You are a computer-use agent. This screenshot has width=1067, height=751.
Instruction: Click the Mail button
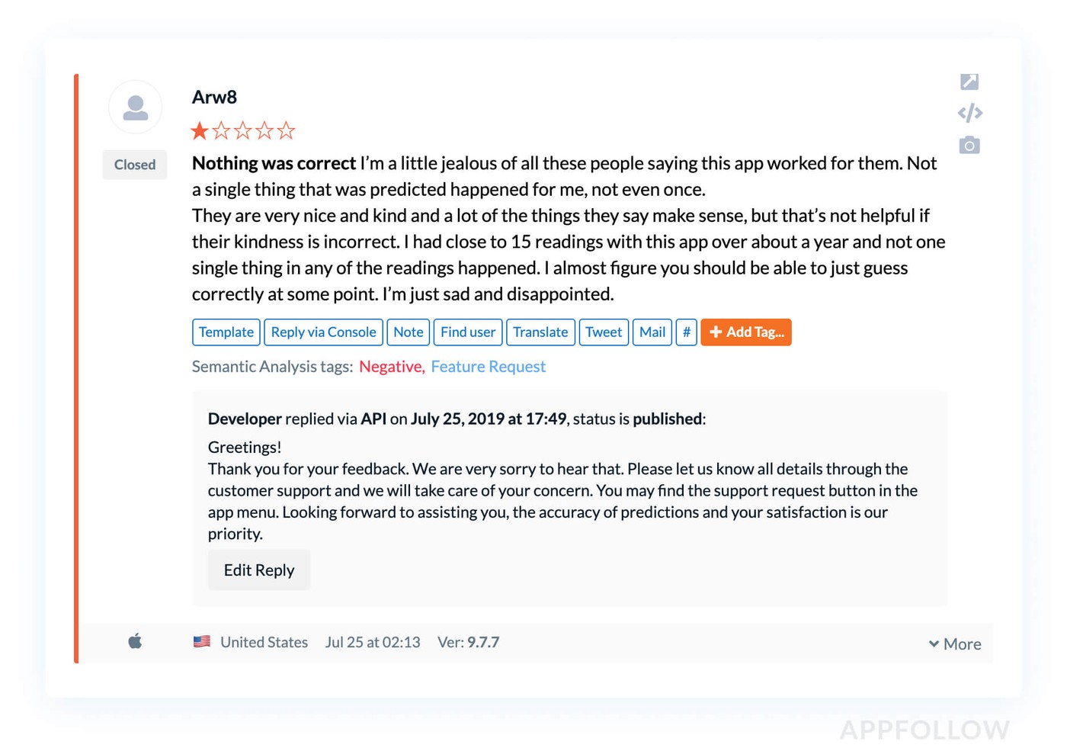click(652, 332)
